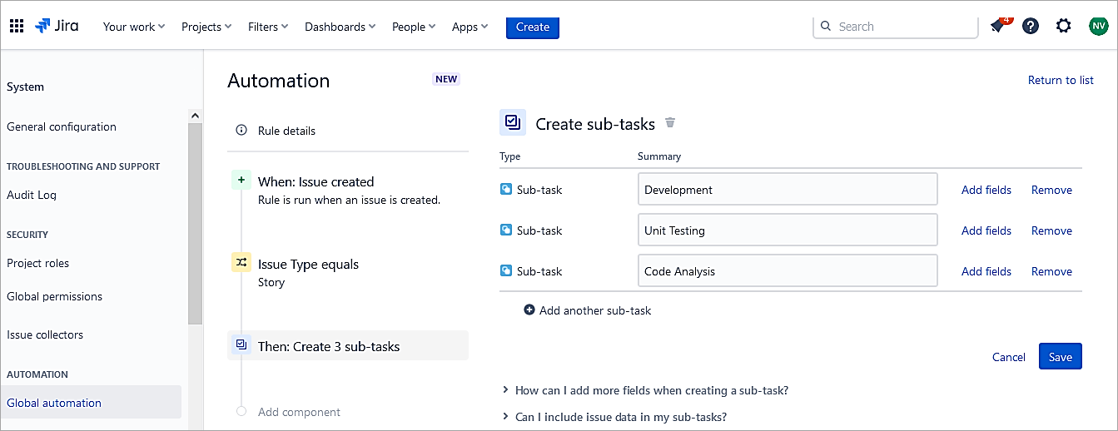Open Audit Log in the sidebar
1118x431 pixels.
tap(32, 195)
